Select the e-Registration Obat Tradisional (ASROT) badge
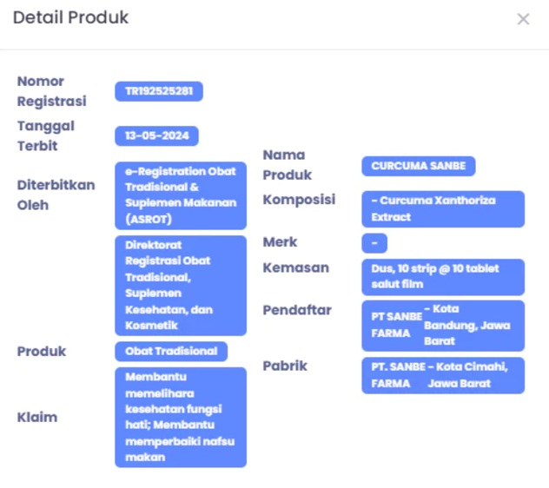 pyautogui.click(x=181, y=195)
